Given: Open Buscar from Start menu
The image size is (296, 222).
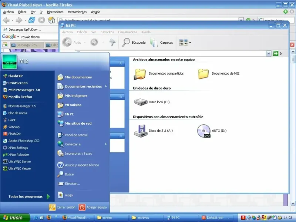Looking at the screenshot, I should point(66,174).
